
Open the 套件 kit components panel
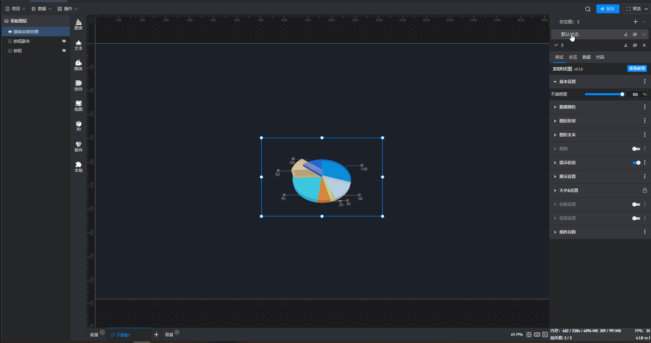[x=78, y=146]
